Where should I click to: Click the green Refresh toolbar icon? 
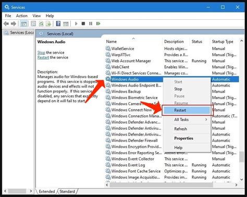click(x=41, y=23)
